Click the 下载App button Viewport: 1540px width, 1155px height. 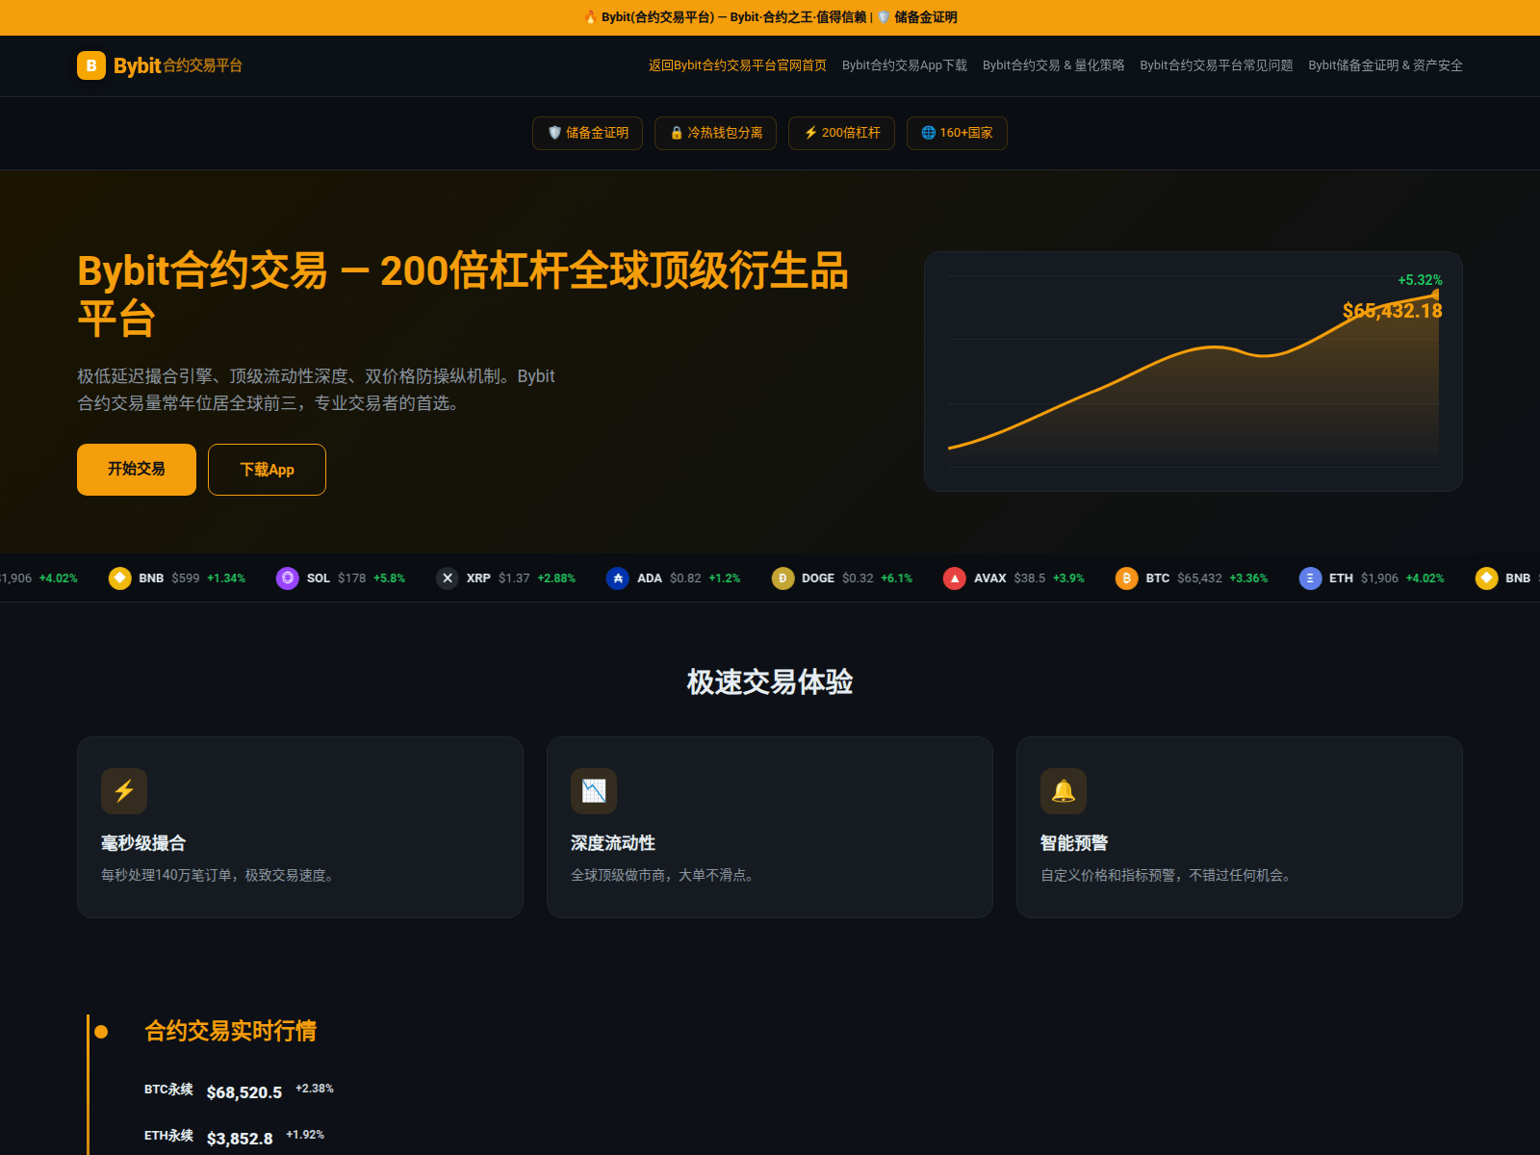click(267, 470)
